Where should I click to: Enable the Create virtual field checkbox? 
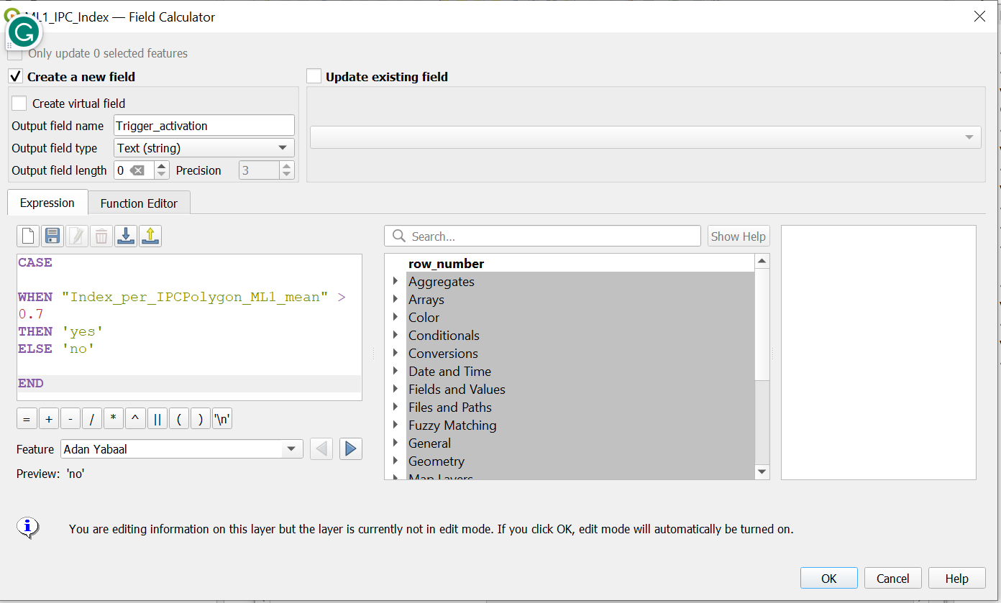(19, 103)
